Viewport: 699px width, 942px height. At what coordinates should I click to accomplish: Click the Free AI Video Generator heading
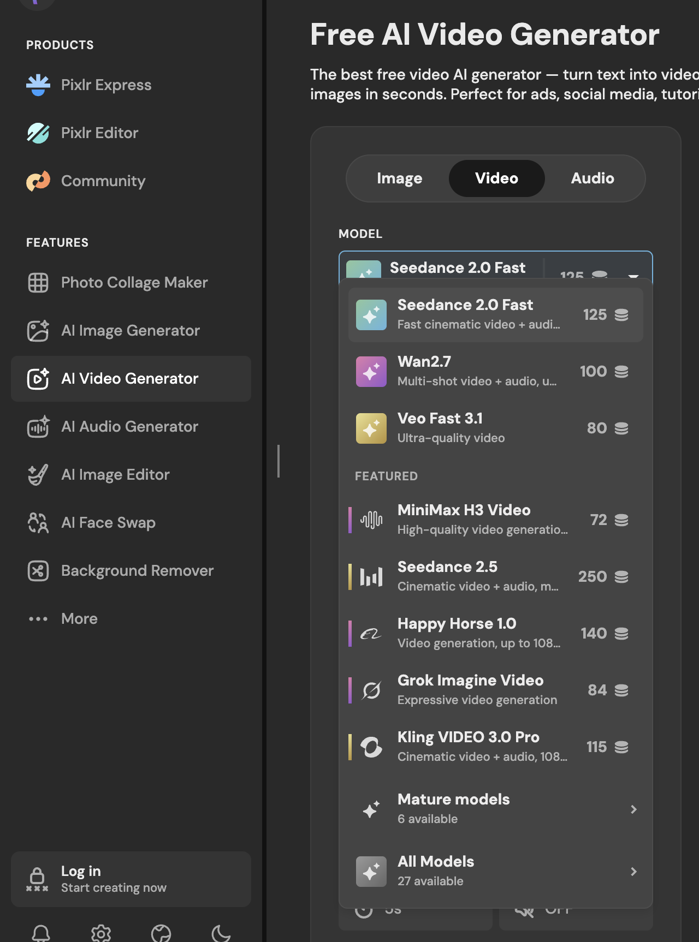click(x=485, y=35)
